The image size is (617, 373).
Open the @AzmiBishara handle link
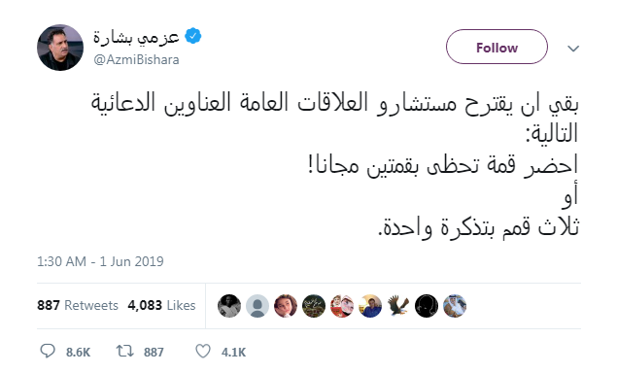click(x=136, y=60)
